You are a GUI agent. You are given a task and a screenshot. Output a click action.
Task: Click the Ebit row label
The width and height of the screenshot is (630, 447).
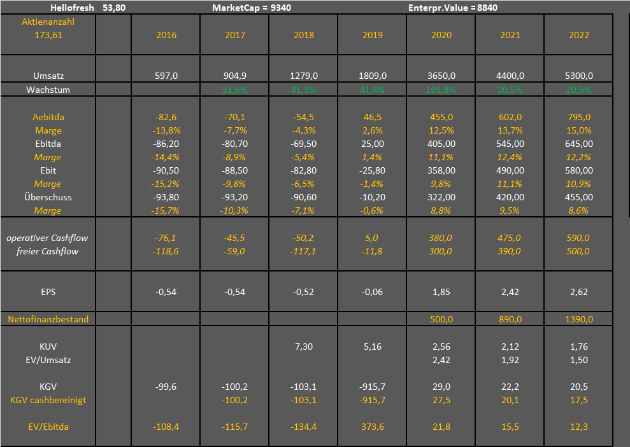pos(48,170)
